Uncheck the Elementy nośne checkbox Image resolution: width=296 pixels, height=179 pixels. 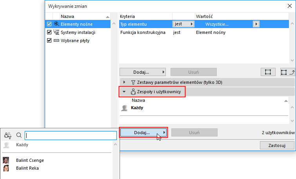(x=49, y=24)
